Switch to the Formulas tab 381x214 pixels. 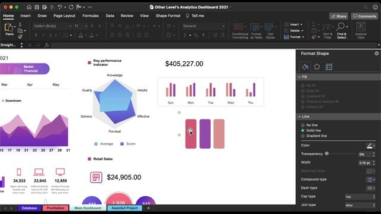pyautogui.click(x=90, y=16)
